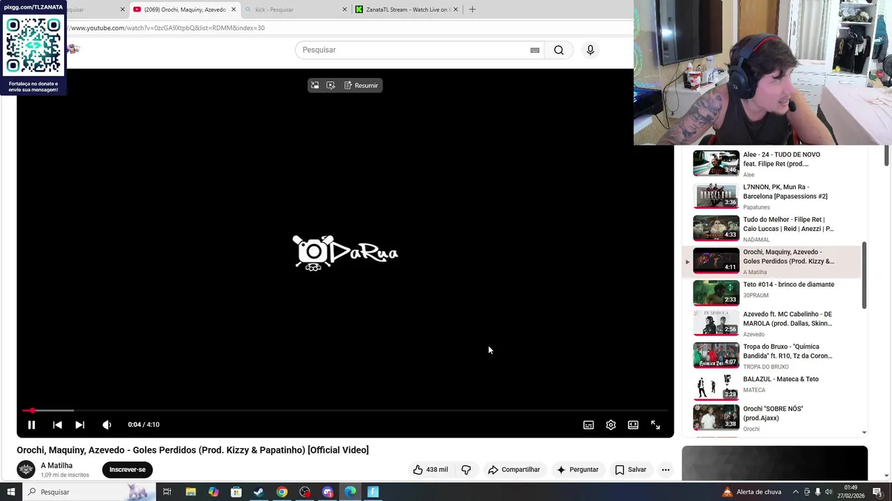The width and height of the screenshot is (892, 501).
Task: Open A Matilha channel avatar
Action: 26,470
